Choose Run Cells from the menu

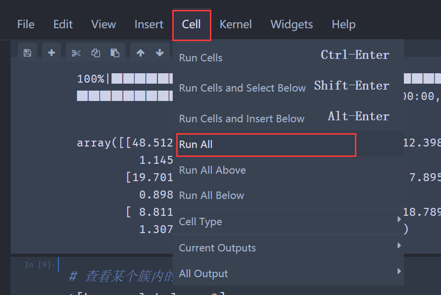point(288,57)
